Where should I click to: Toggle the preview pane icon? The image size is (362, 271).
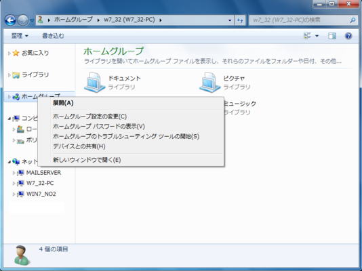332,36
